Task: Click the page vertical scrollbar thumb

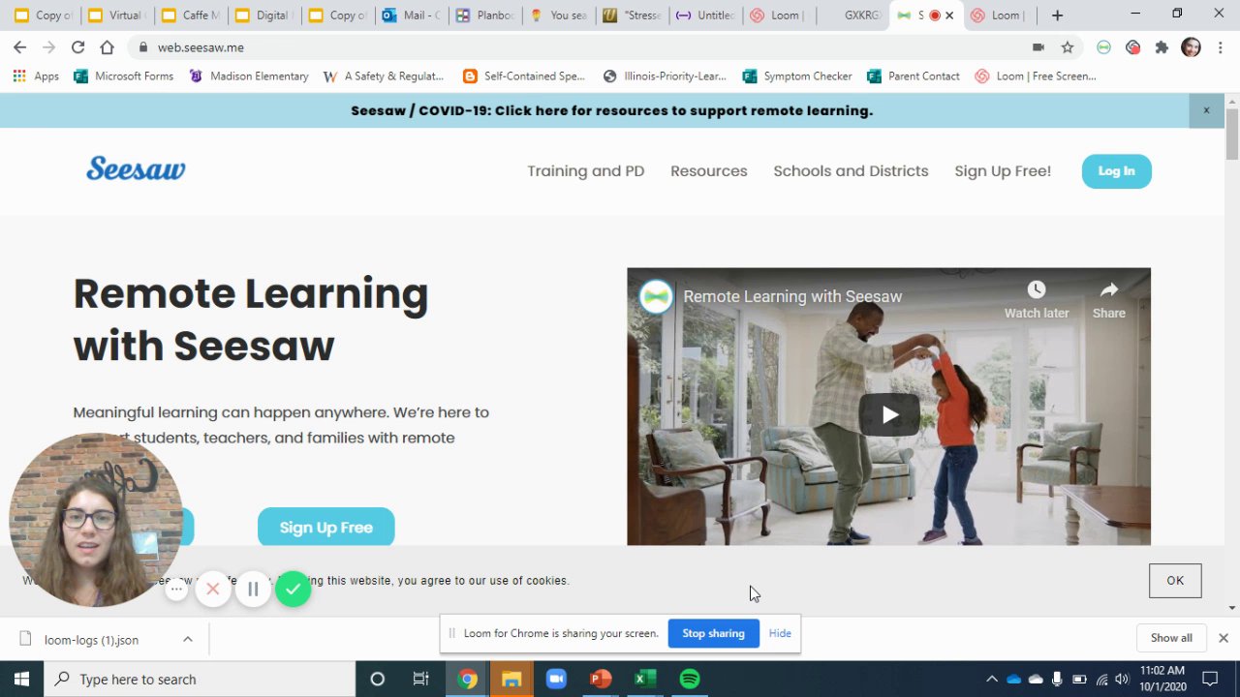Action: tap(1231, 134)
